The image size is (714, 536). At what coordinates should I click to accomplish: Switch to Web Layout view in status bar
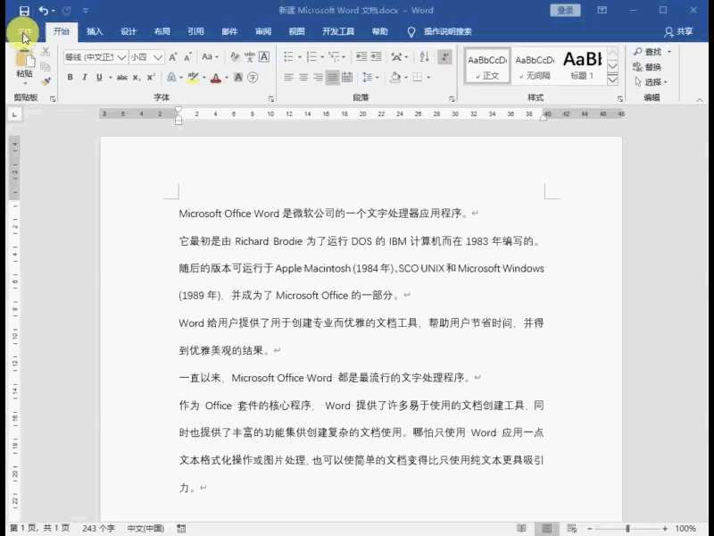coord(572,528)
